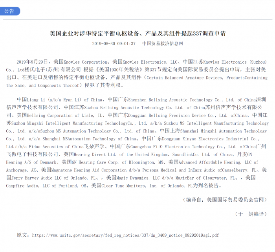Click the phrase 侵犯了其专利权

tap(103, 85)
